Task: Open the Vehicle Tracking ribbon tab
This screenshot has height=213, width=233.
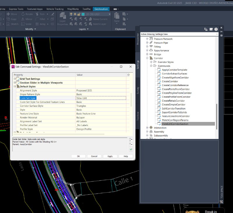Action: [55, 9]
